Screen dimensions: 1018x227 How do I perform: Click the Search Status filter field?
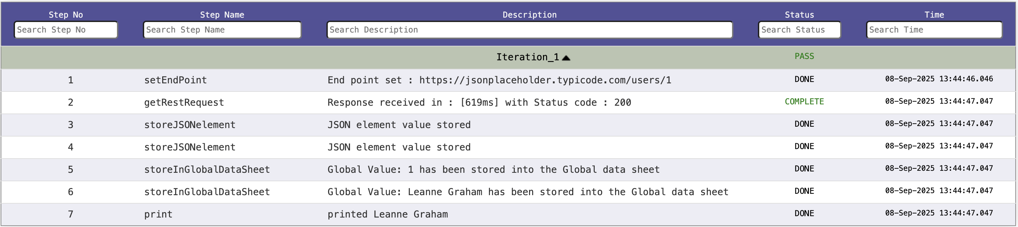tap(799, 30)
